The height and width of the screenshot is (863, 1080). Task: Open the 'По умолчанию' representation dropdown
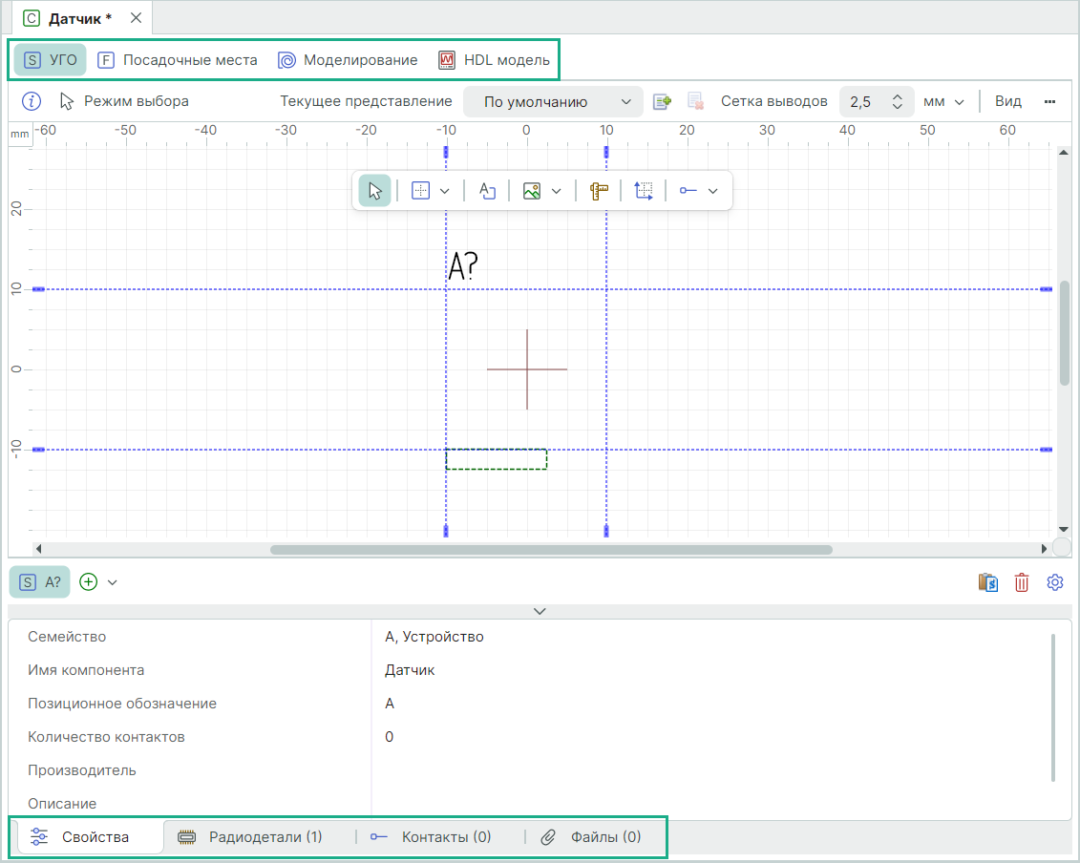[x=553, y=101]
